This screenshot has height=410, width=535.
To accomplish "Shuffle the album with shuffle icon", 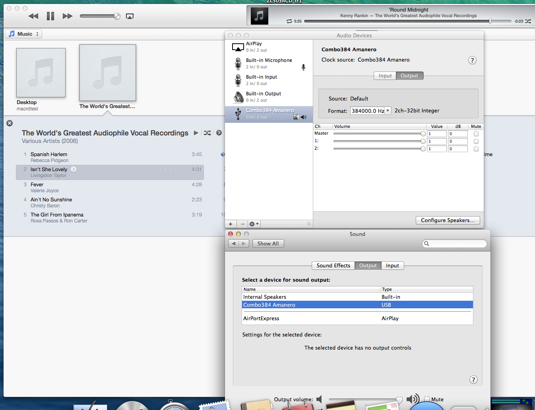I will coord(207,133).
